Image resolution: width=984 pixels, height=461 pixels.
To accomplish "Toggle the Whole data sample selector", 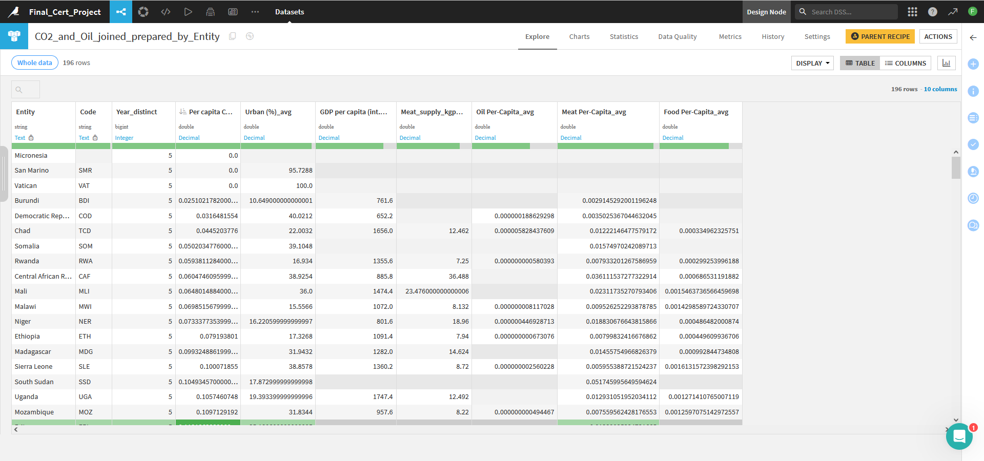I will [x=35, y=62].
